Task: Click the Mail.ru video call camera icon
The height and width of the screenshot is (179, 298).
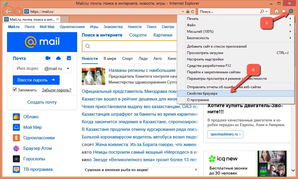Action: (x=48, y=58)
